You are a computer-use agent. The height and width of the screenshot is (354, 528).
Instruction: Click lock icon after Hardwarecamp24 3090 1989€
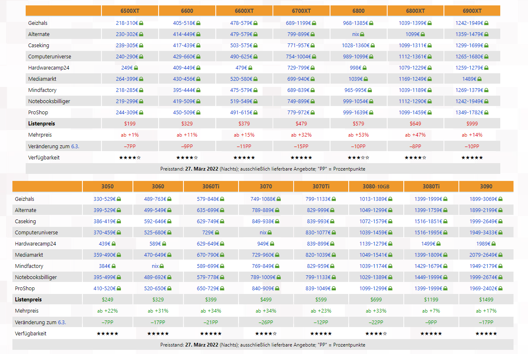[493, 244]
